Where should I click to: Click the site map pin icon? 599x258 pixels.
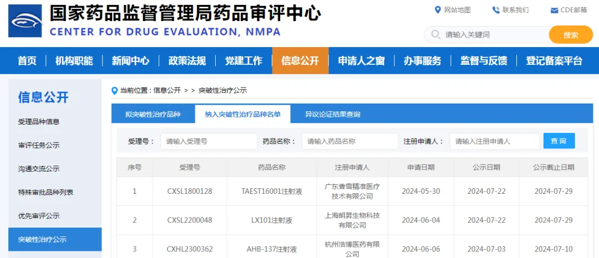(x=438, y=10)
